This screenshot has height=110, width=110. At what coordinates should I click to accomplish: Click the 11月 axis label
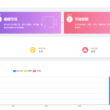tap(13, 106)
